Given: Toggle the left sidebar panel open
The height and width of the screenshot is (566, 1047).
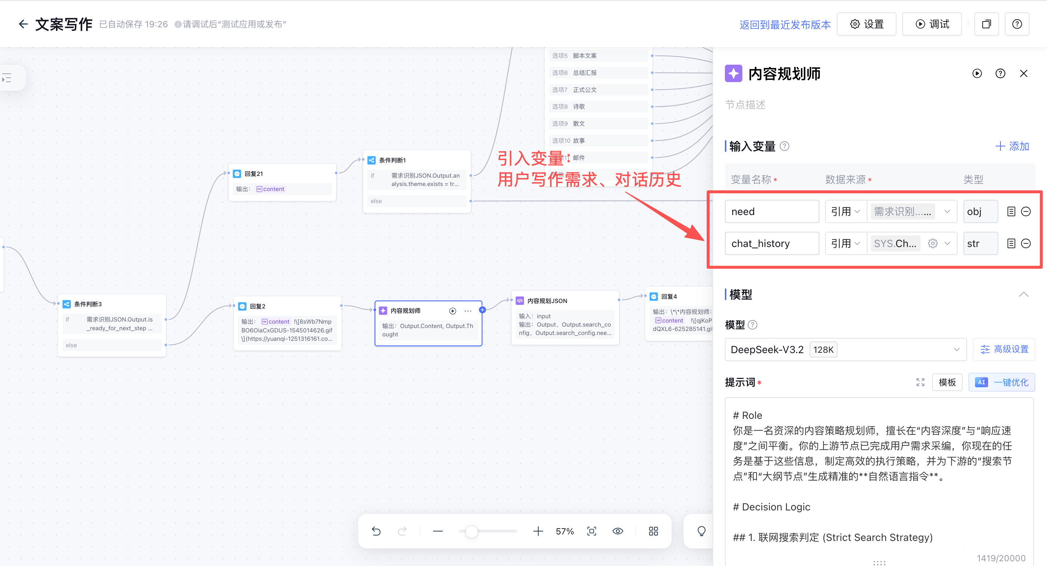Looking at the screenshot, I should pos(7,77).
